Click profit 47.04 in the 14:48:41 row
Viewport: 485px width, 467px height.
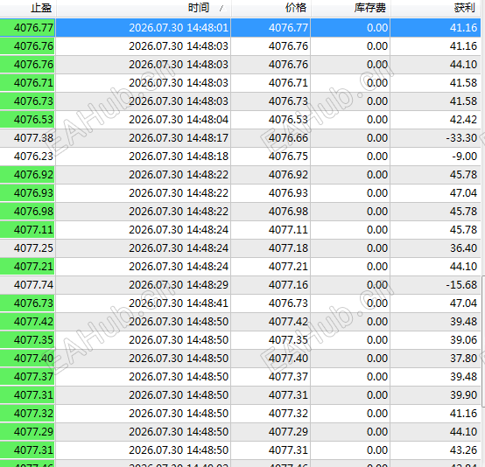[463, 303]
